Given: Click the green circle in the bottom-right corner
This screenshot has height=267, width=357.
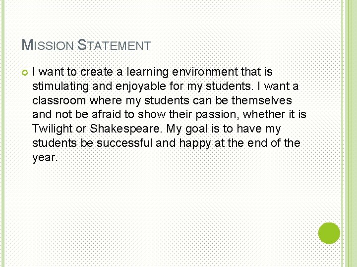Looking at the screenshot, I should pyautogui.click(x=329, y=233).
